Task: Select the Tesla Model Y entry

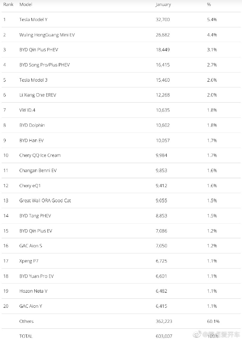Action: tap(33, 20)
